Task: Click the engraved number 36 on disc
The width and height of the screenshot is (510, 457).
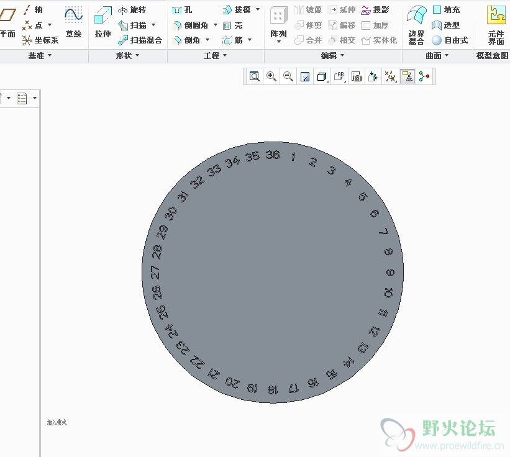Action: click(273, 155)
